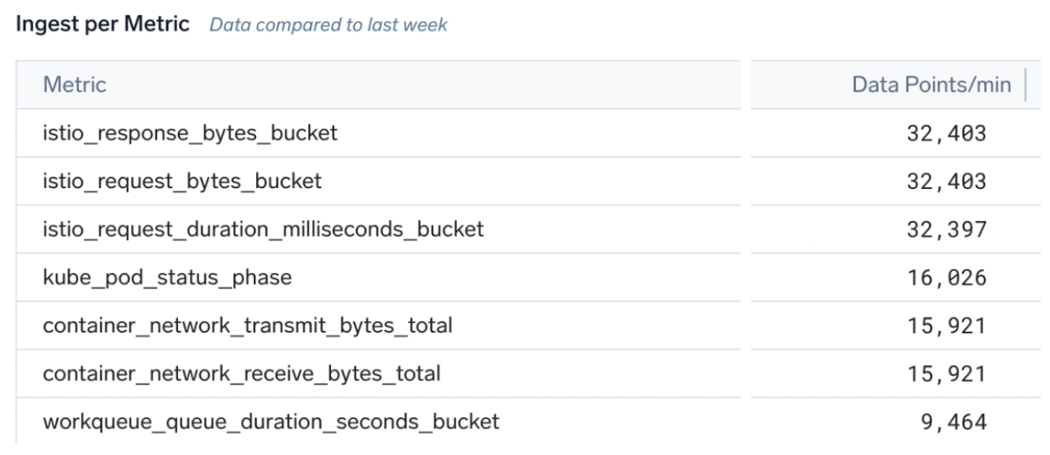Viewport: 1050px width, 455px height.
Task: Open container_network_transmit_bytes_total metric
Action: 248,324
